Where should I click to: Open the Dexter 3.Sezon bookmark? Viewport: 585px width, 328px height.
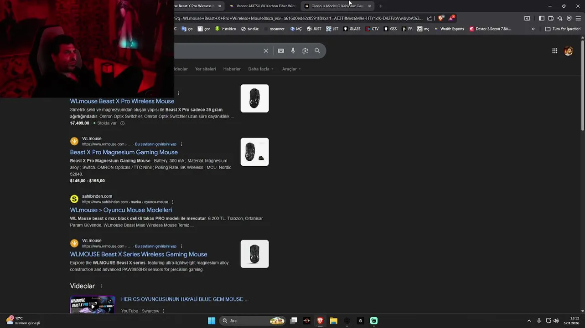pos(490,29)
